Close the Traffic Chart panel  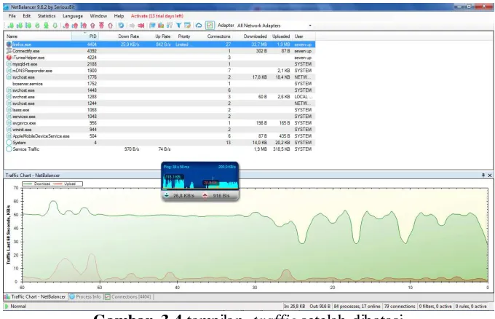coord(490,175)
